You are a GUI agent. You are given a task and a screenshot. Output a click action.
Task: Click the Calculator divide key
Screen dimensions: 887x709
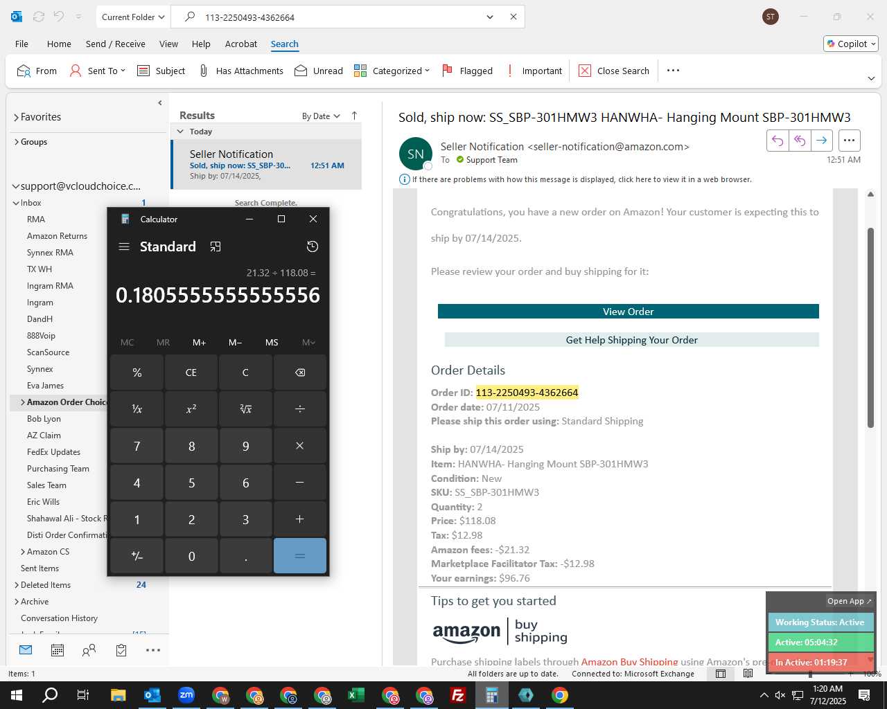coord(300,409)
